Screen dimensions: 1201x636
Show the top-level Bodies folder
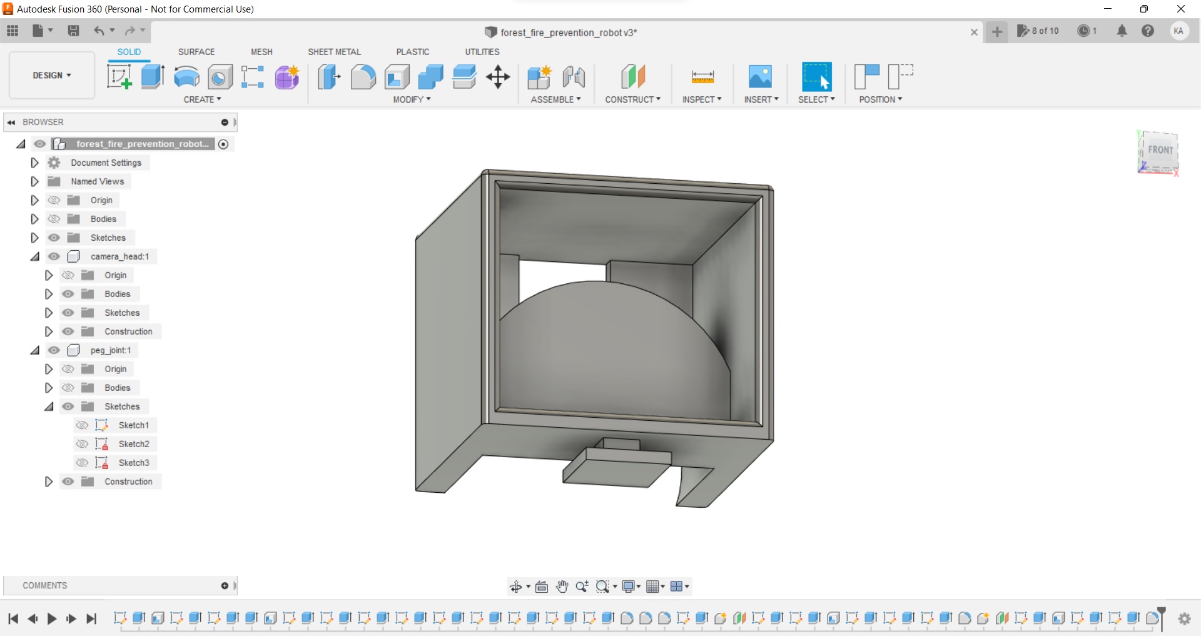(x=54, y=219)
